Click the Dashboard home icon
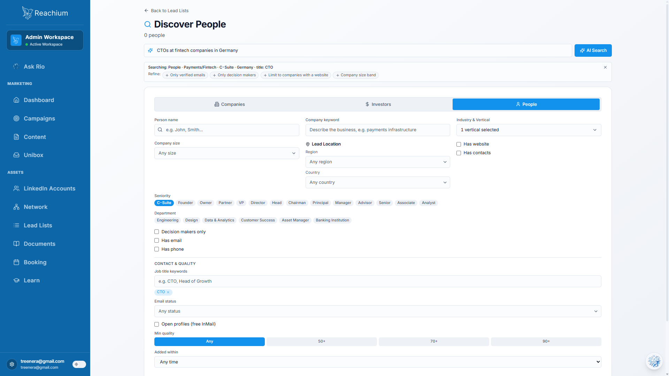669x376 pixels. pyautogui.click(x=16, y=100)
